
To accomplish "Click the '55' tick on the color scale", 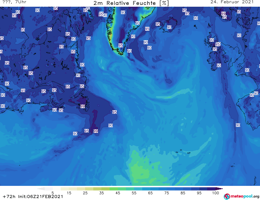I will pyautogui.click(x=134, y=193).
